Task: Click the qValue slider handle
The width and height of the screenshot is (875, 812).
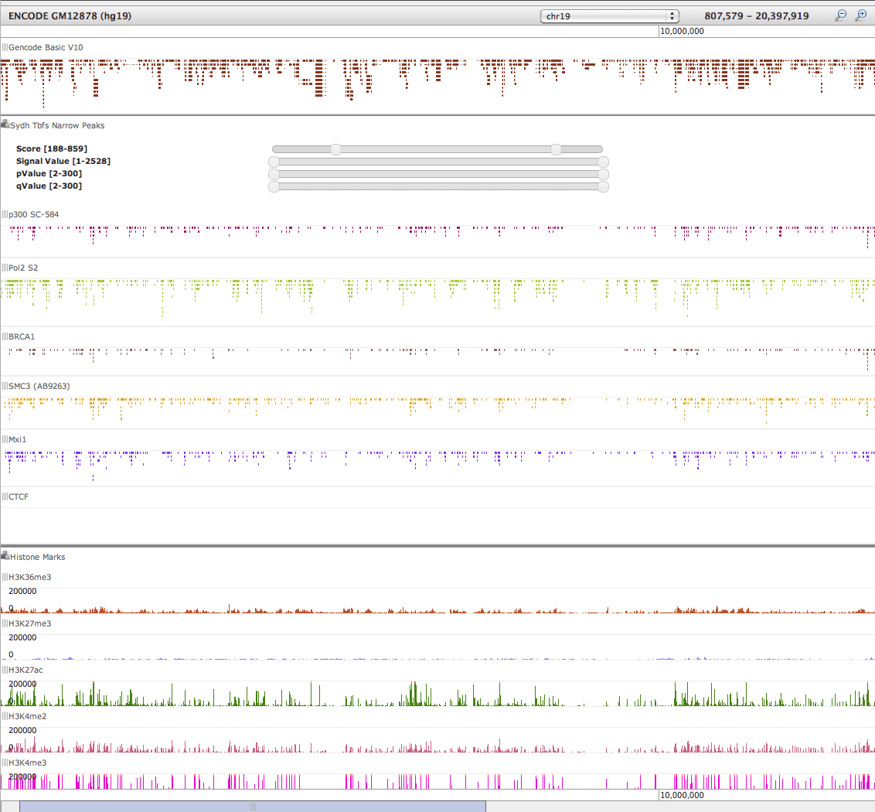Action: point(273,186)
